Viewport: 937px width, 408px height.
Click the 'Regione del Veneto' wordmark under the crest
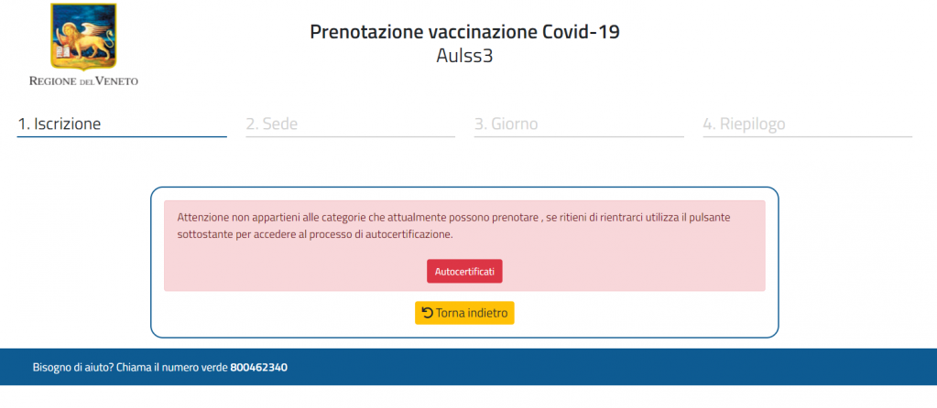(83, 81)
